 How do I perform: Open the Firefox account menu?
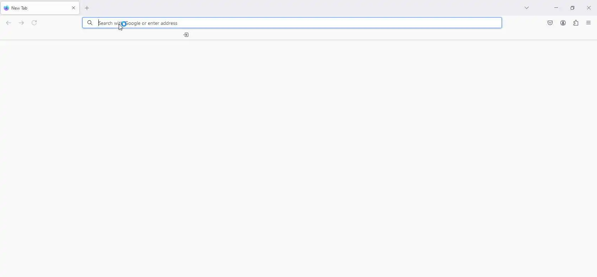click(563, 23)
